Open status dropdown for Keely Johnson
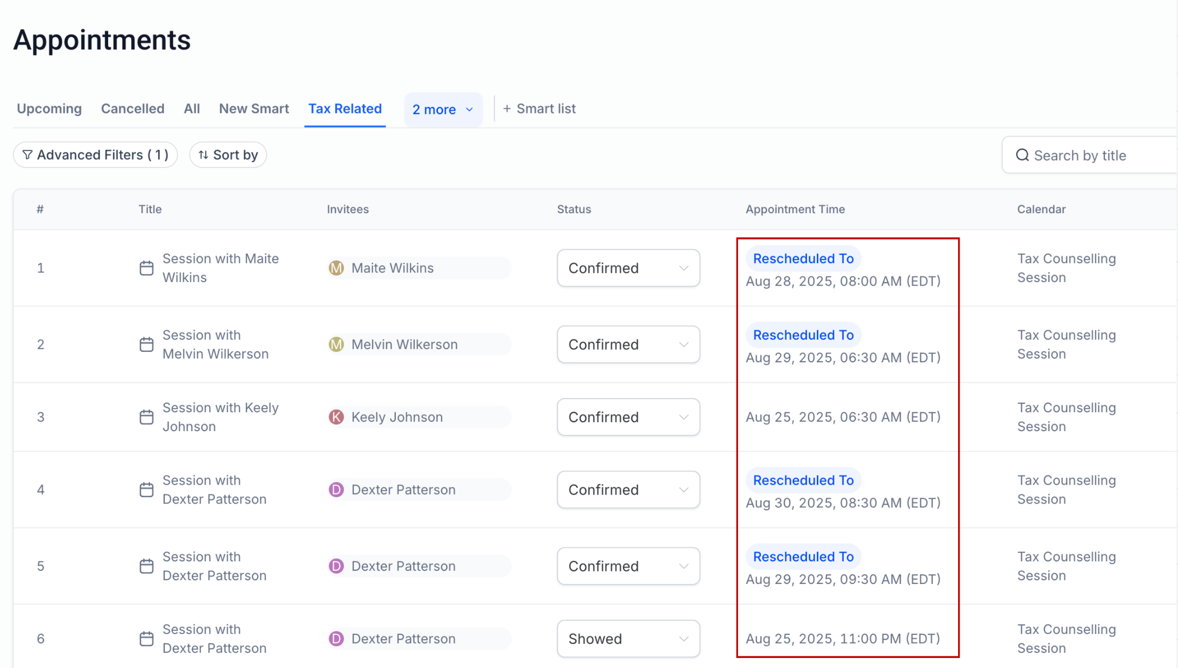This screenshot has width=1178, height=668. pos(628,417)
